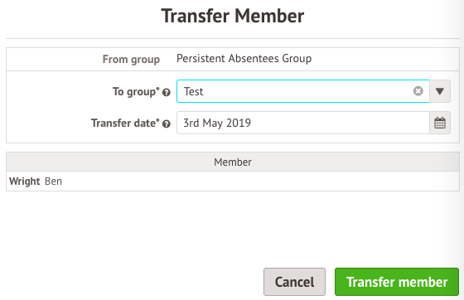Cancel the member transfer
This screenshot has width=464, height=300.
coord(294,282)
